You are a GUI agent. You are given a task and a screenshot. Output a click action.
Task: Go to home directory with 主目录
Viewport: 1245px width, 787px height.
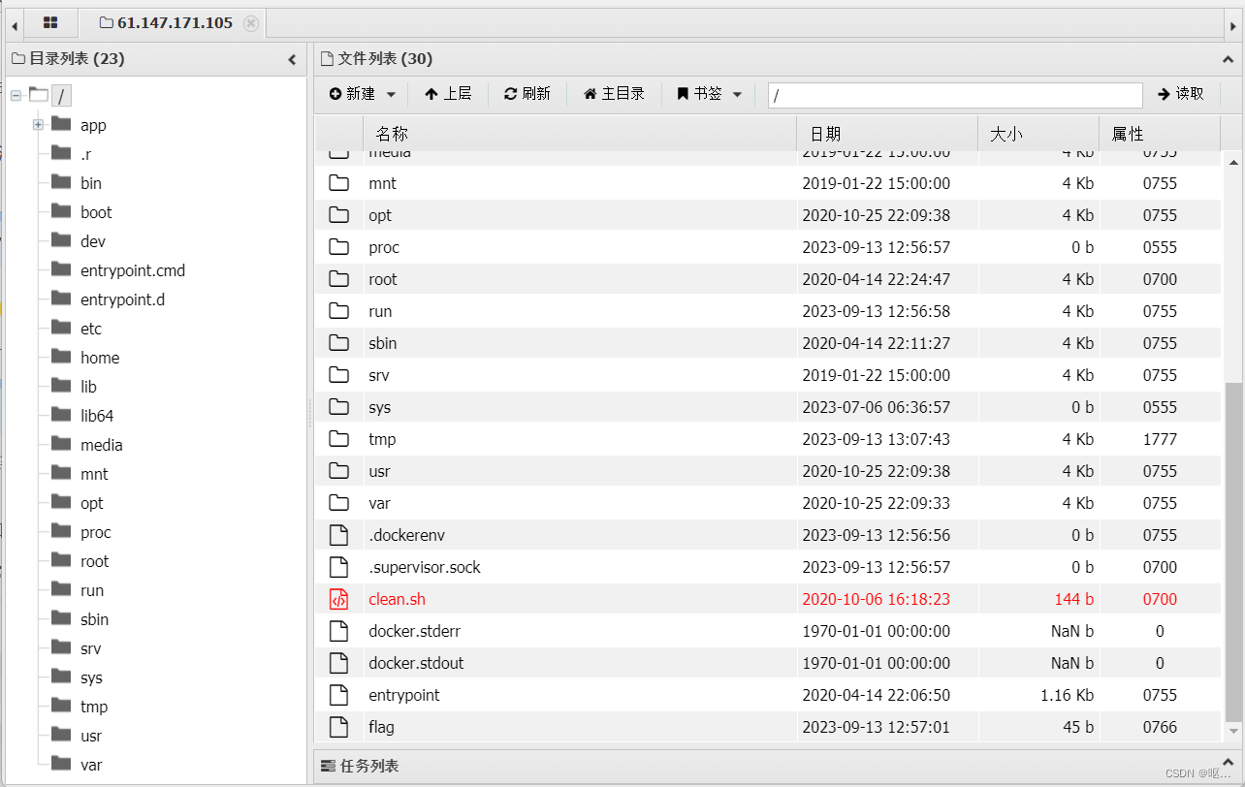pyautogui.click(x=614, y=94)
